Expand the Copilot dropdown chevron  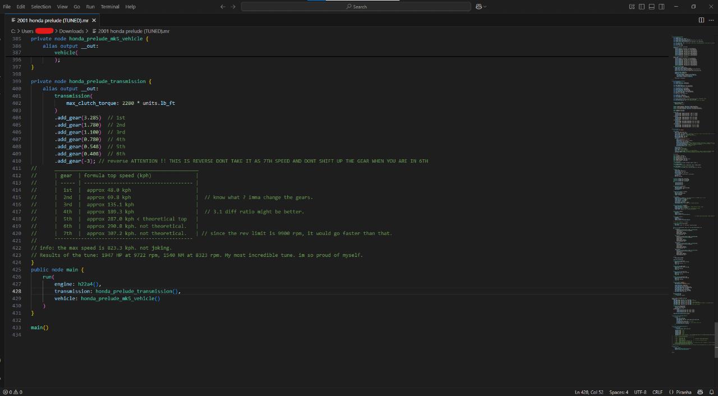(485, 7)
